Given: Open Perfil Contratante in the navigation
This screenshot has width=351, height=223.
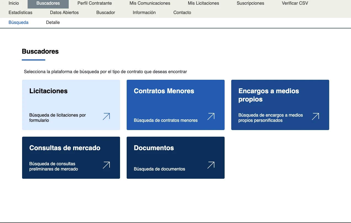Looking at the screenshot, I should point(95,3).
